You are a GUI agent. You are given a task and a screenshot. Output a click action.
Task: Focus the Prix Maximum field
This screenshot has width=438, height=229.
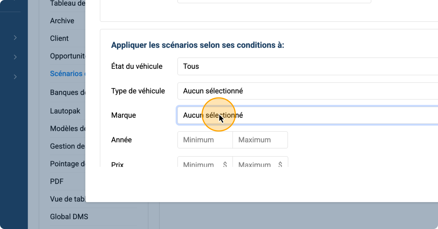tap(257, 164)
